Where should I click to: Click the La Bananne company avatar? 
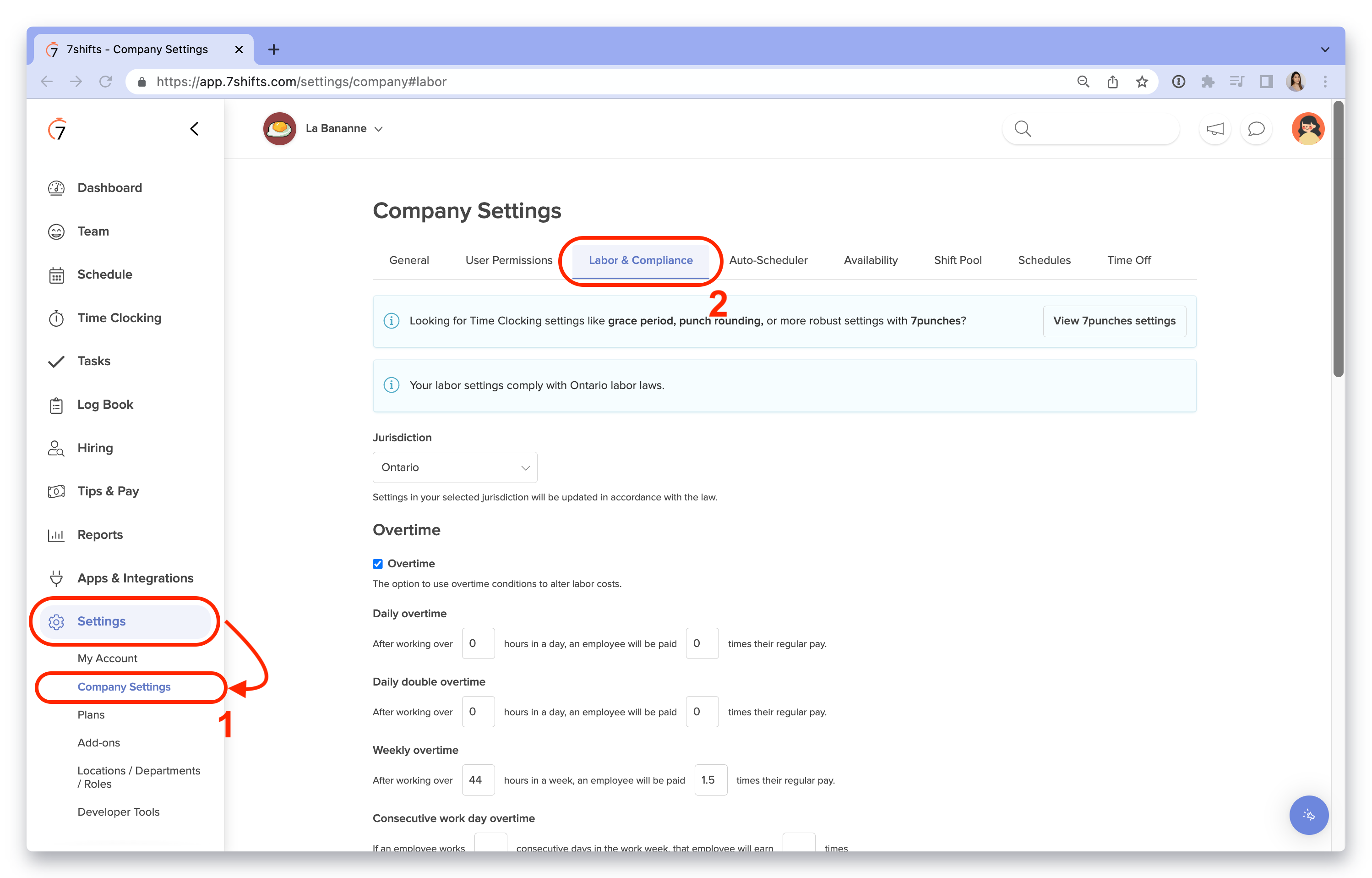[279, 128]
